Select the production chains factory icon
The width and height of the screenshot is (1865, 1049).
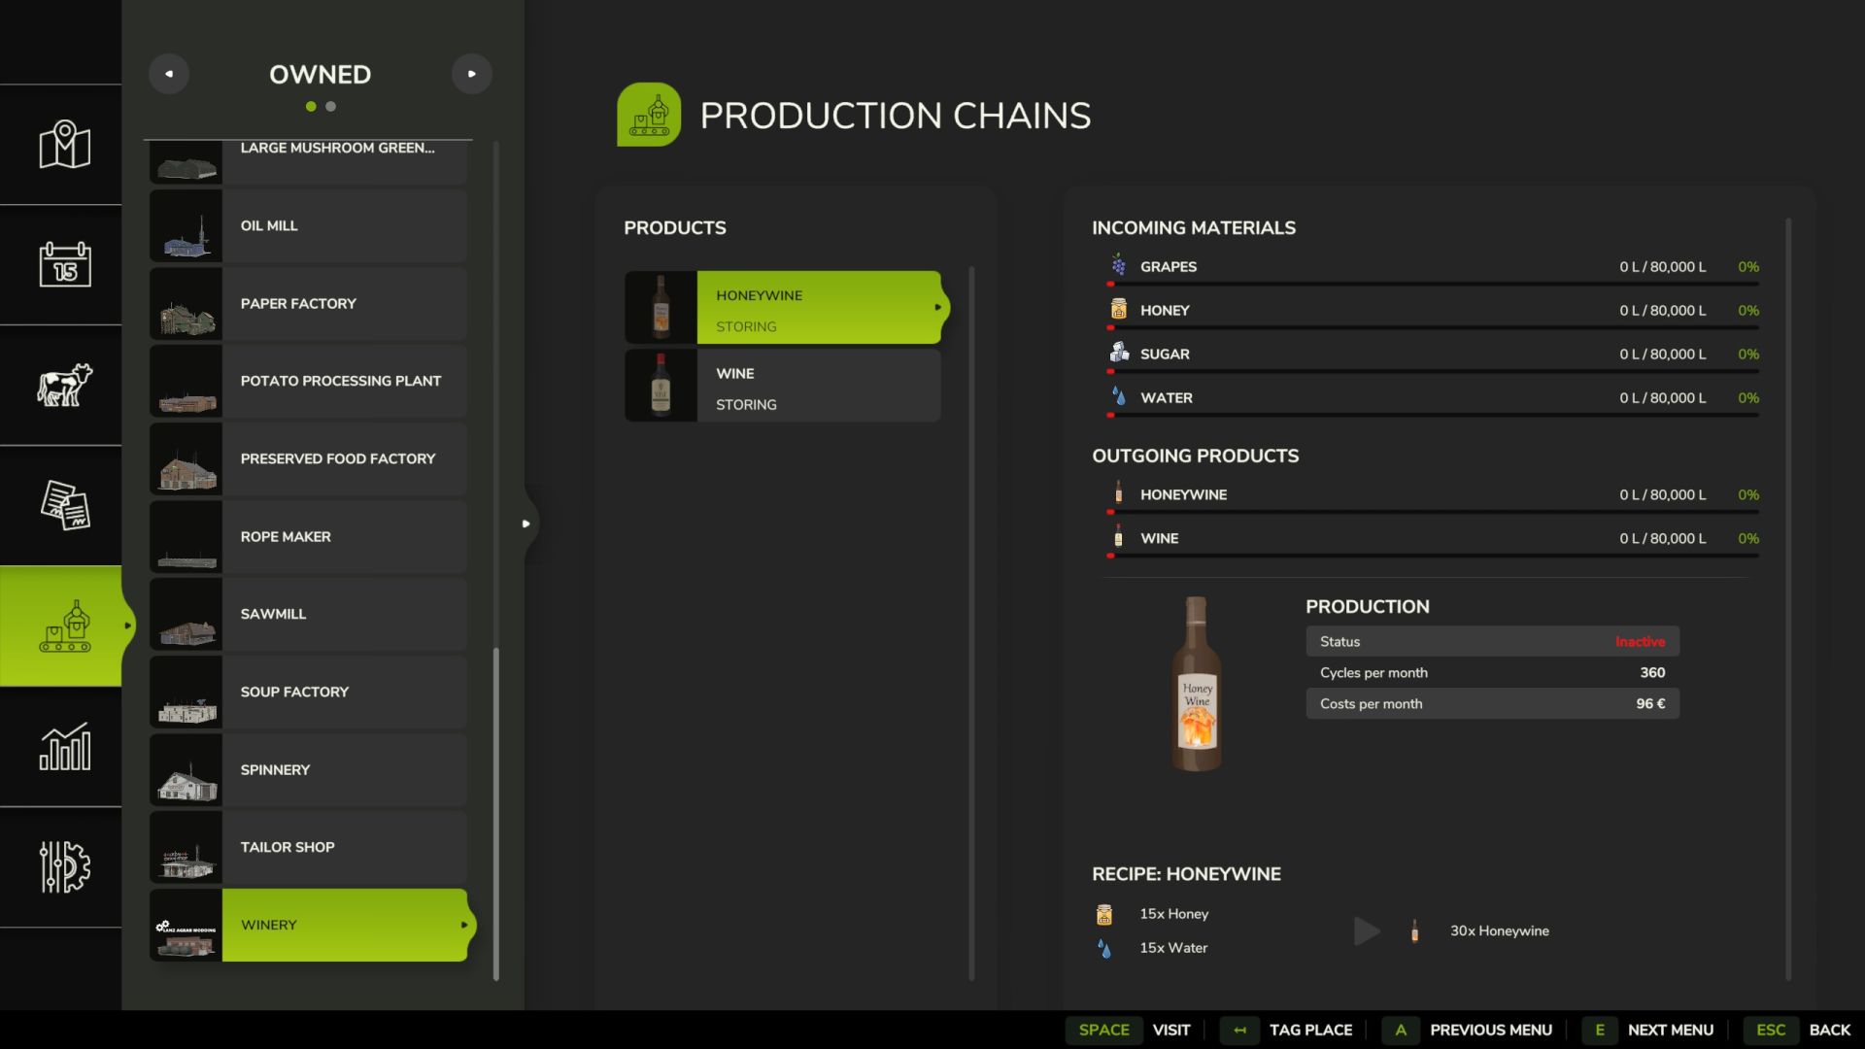click(x=64, y=626)
